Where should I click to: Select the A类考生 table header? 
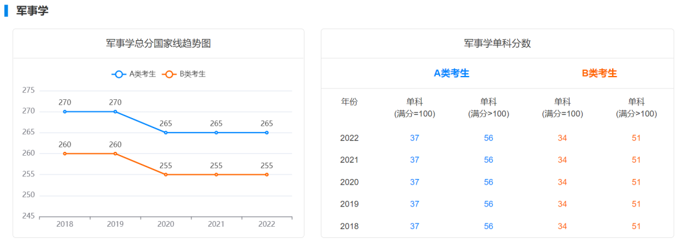click(451, 73)
